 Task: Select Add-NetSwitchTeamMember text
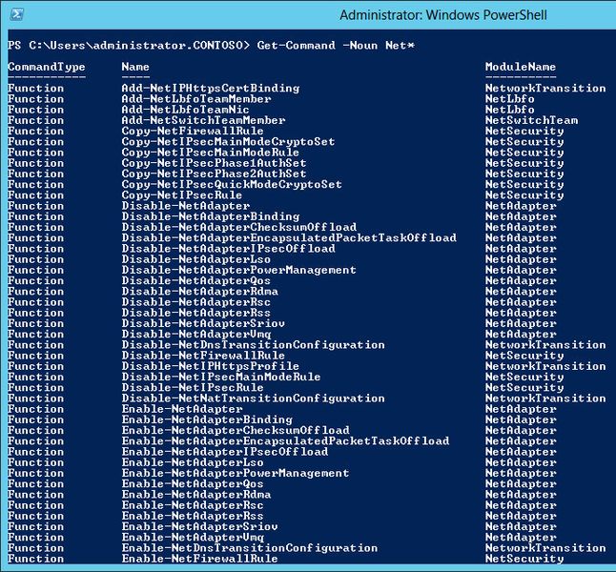tap(203, 120)
